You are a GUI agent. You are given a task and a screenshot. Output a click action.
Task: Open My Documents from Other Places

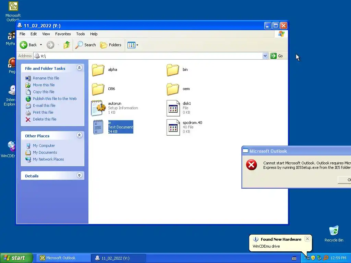[45, 152]
